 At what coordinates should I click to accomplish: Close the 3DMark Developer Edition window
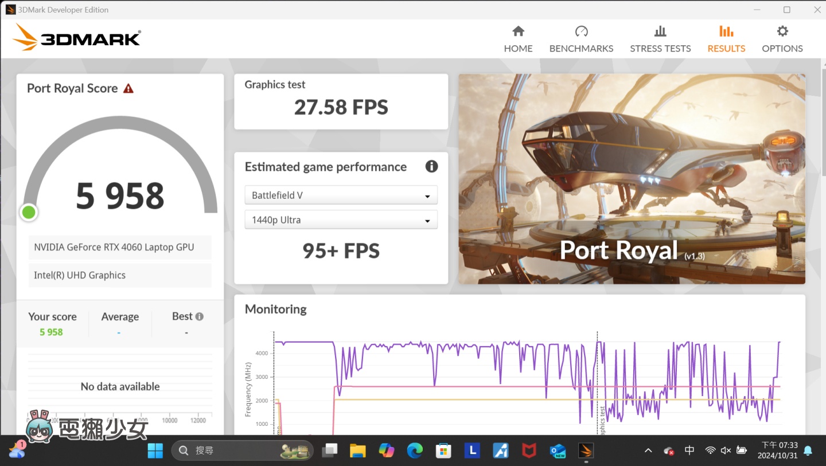[x=817, y=10]
